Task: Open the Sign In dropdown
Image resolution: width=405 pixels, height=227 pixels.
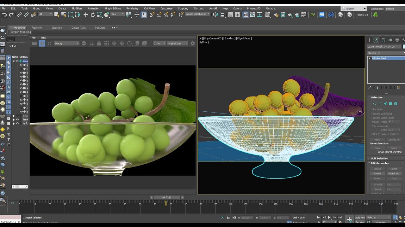Action: (x=353, y=9)
